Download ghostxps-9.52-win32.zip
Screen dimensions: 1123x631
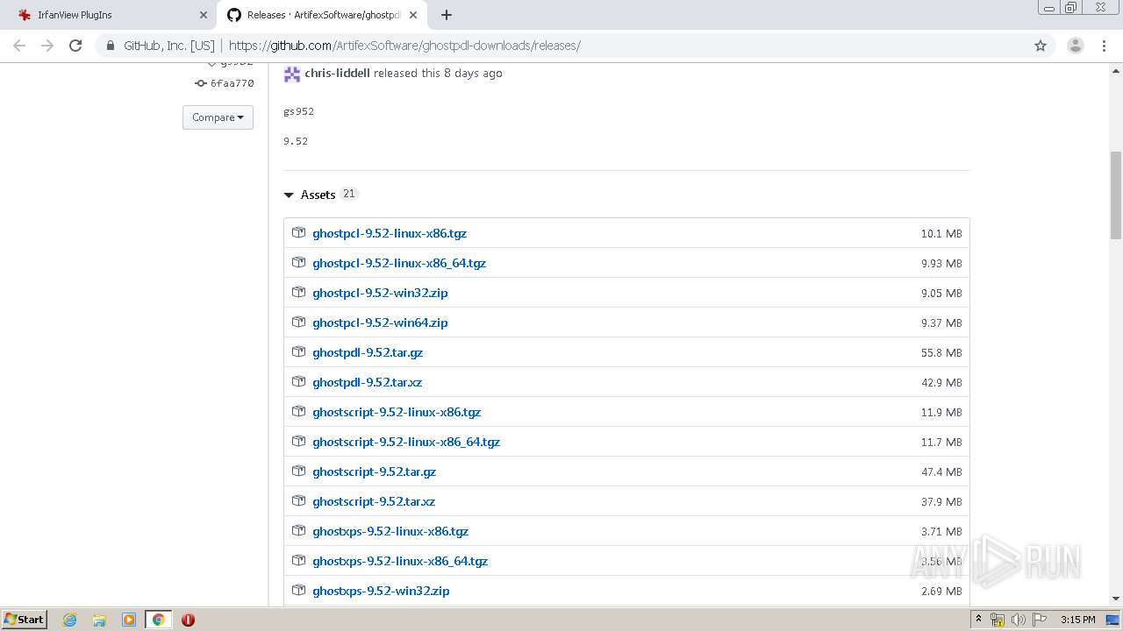(x=381, y=591)
